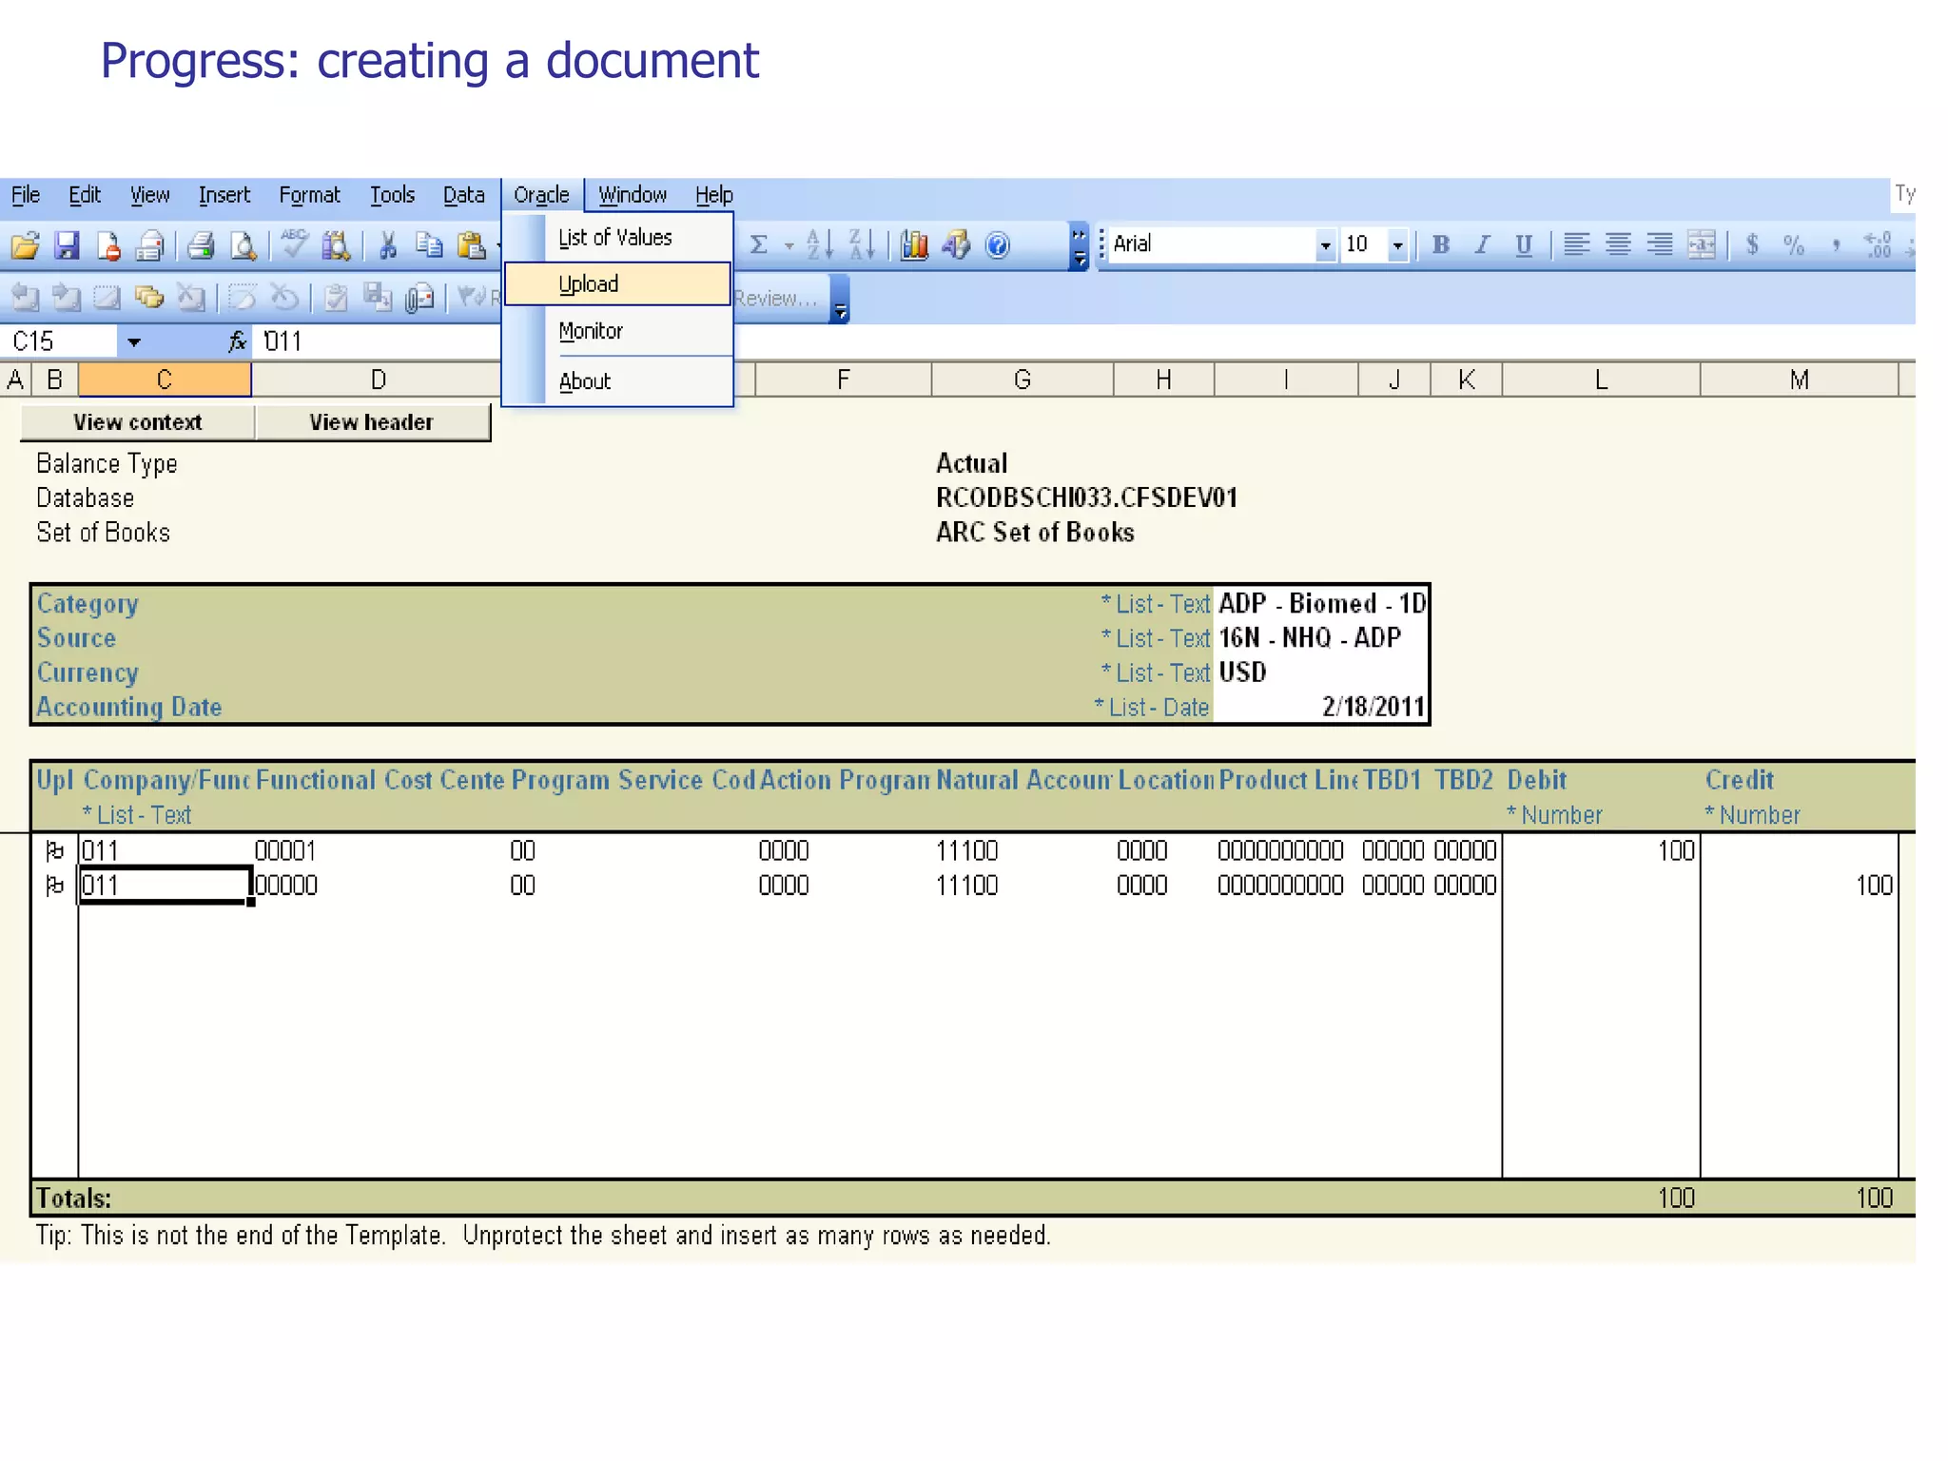
Task: Open the font size 10 dropdown
Action: click(x=1397, y=245)
